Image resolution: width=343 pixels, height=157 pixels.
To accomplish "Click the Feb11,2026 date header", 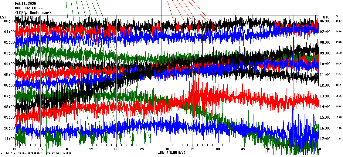I will [x=25, y=4].
